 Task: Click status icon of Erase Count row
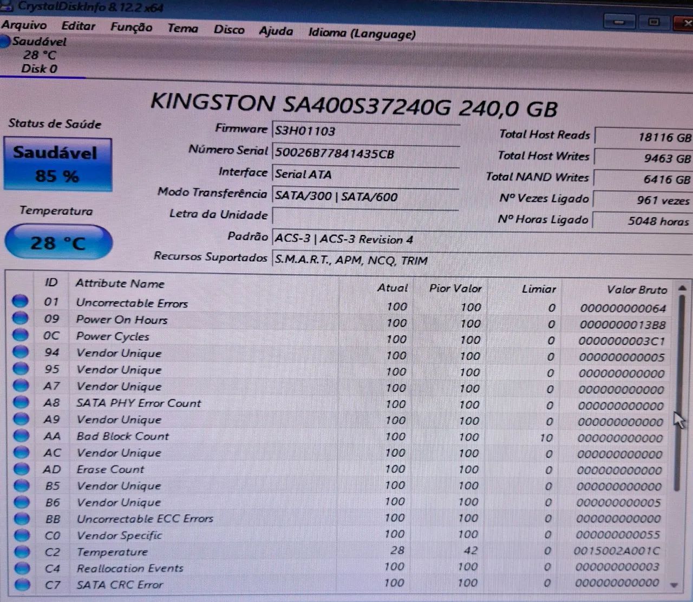coord(22,469)
